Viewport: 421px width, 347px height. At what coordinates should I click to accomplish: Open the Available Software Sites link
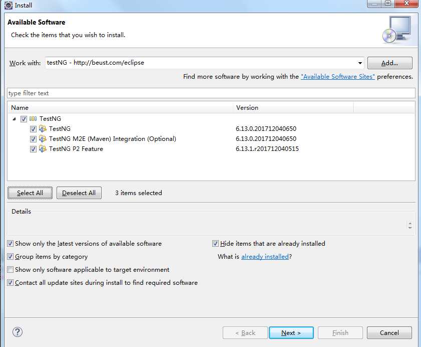tap(338, 77)
